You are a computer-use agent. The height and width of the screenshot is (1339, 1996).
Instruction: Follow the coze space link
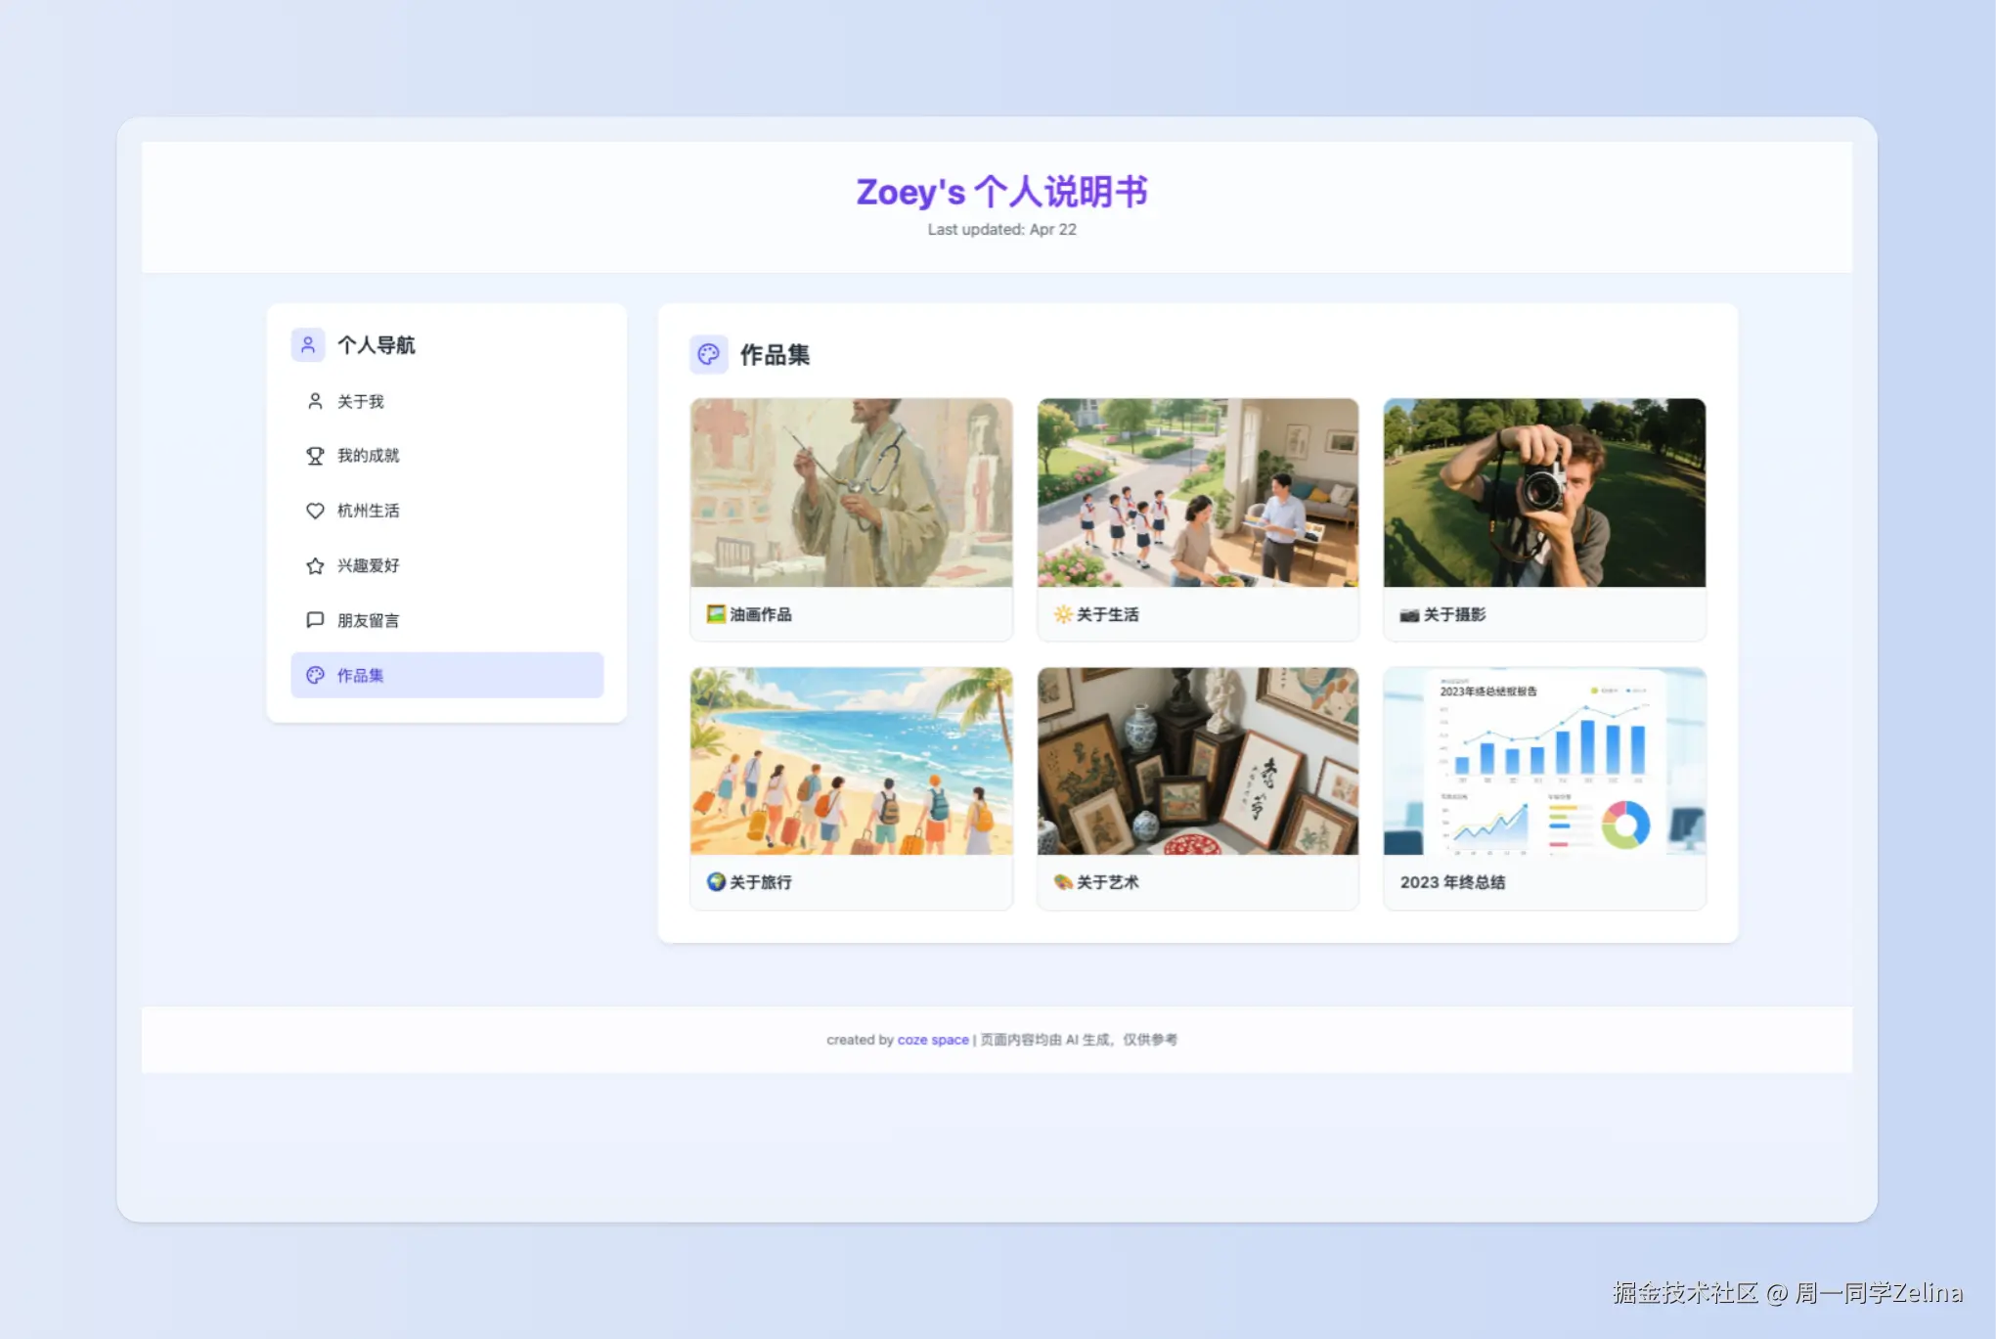[933, 1040]
